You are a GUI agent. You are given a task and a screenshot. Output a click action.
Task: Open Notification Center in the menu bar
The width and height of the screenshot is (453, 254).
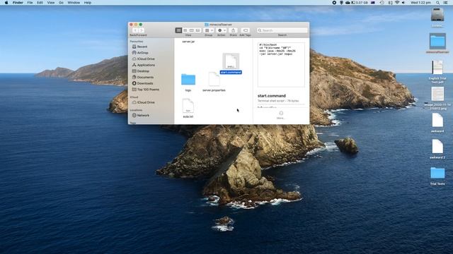point(445,3)
